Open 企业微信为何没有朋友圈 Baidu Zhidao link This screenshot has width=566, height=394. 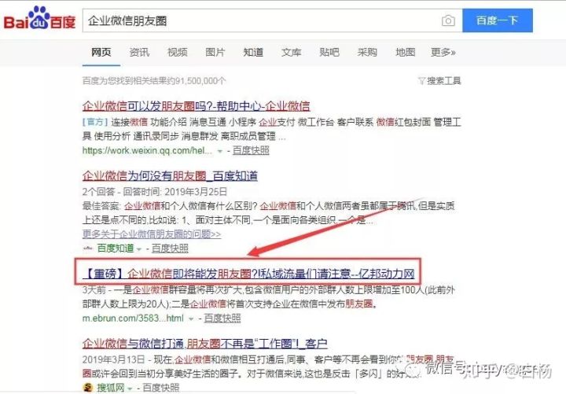[170, 176]
